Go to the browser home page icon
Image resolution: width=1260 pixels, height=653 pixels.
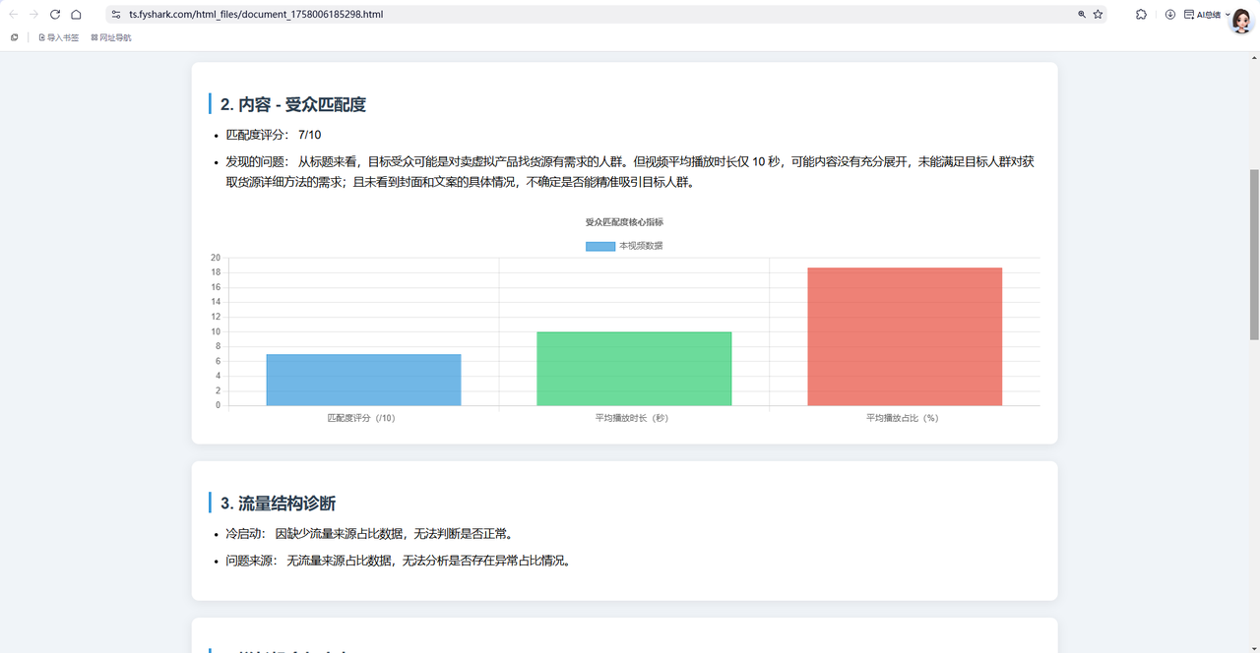(x=76, y=15)
